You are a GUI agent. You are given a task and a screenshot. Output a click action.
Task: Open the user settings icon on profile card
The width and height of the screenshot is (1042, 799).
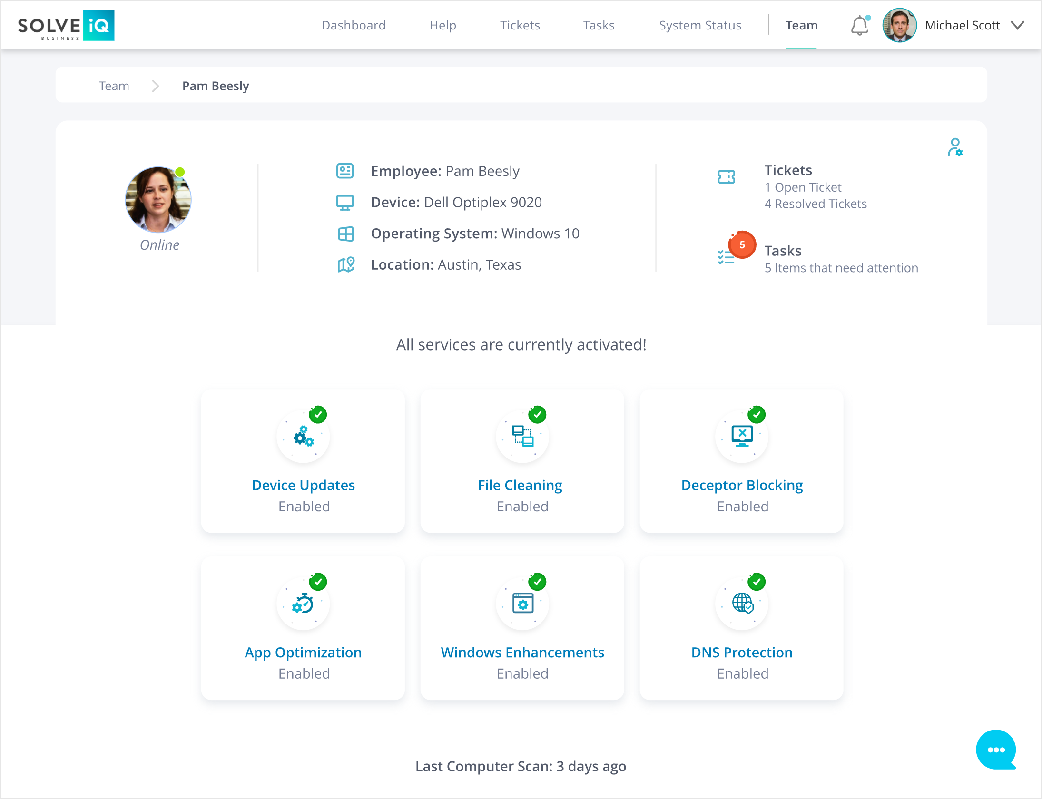(954, 147)
